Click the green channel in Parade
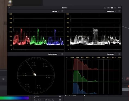The height and width of the screenshot is (101, 129). pos(38,37)
